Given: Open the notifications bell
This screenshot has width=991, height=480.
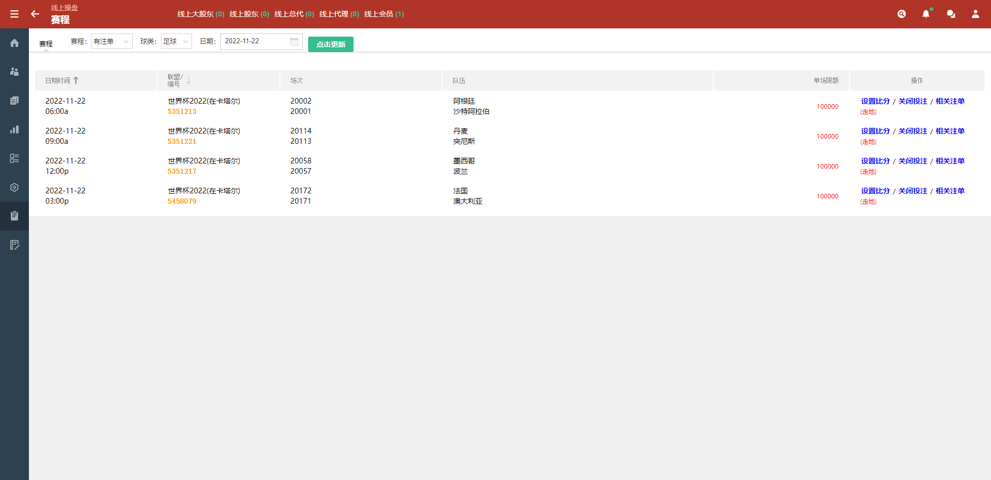Looking at the screenshot, I should 926,14.
